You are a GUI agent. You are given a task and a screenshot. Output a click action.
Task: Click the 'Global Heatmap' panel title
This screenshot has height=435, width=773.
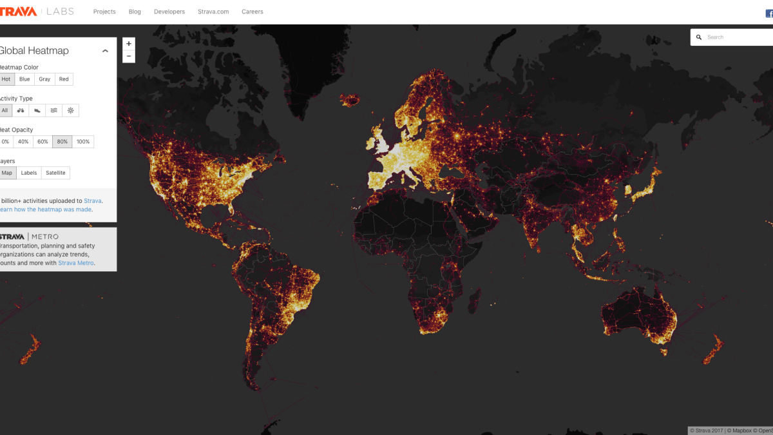[33, 51]
